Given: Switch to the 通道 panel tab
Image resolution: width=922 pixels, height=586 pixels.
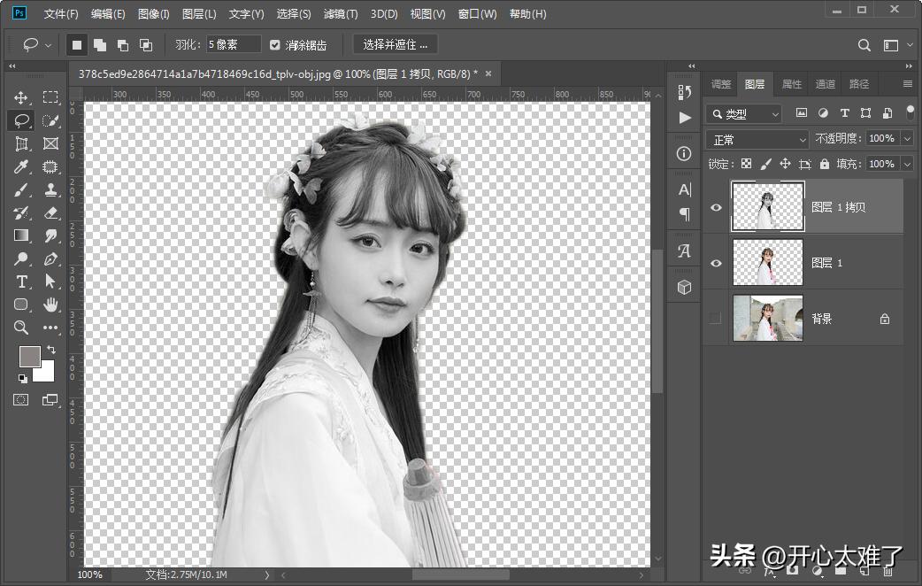Looking at the screenshot, I should click(x=825, y=83).
